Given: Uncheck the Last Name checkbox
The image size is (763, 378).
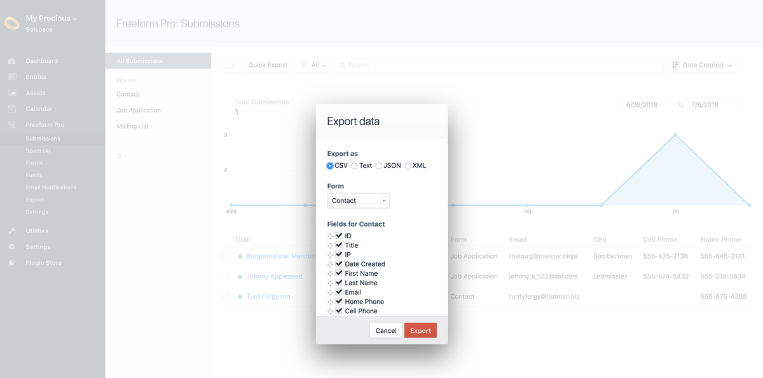Looking at the screenshot, I should point(339,283).
